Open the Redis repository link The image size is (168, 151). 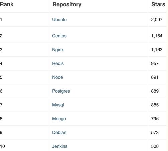[58, 63]
